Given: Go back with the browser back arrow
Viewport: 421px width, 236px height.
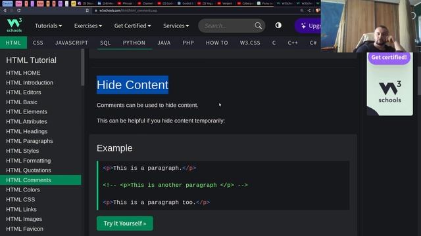Looking at the screenshot, I should click(x=5, y=10).
